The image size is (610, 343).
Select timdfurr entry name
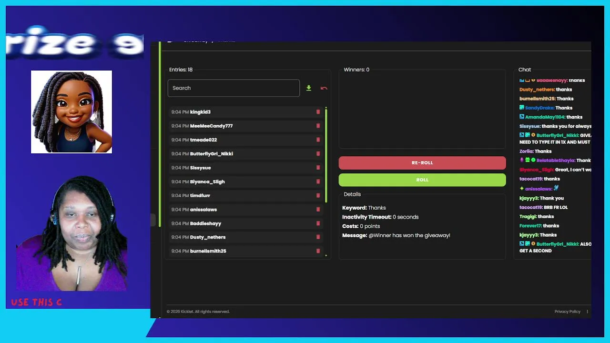pyautogui.click(x=200, y=195)
